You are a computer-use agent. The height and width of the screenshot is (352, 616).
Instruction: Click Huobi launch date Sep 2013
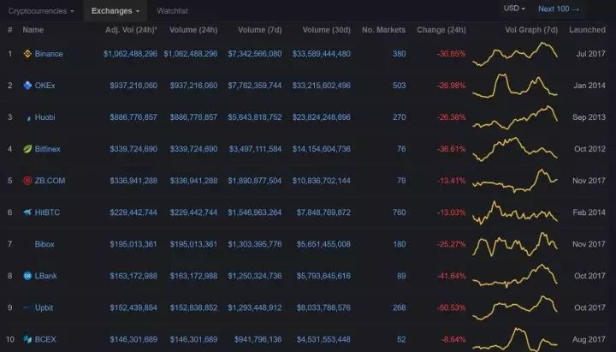point(589,117)
